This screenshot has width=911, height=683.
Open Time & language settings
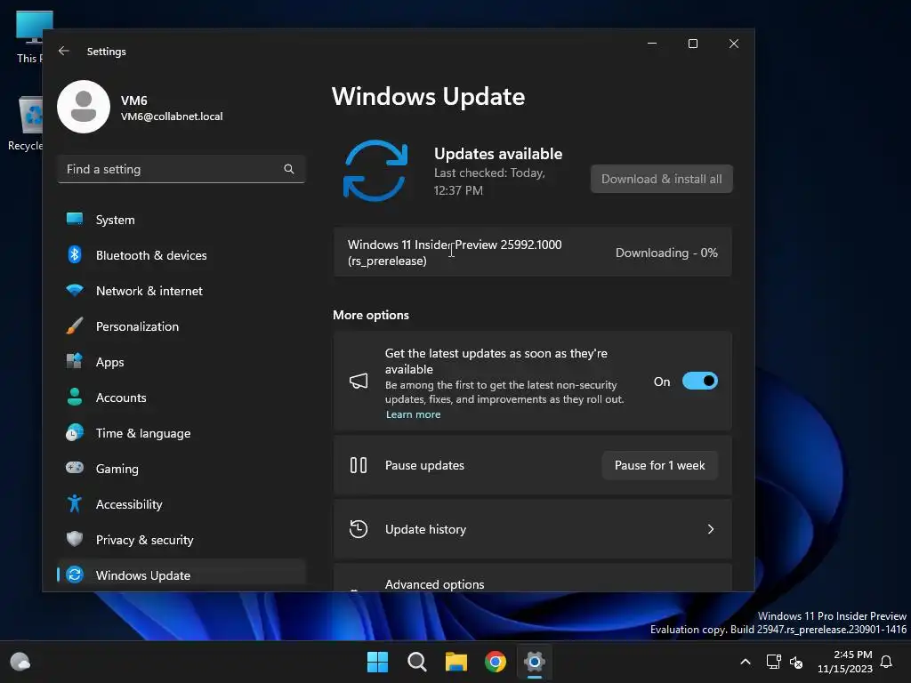click(x=181, y=433)
